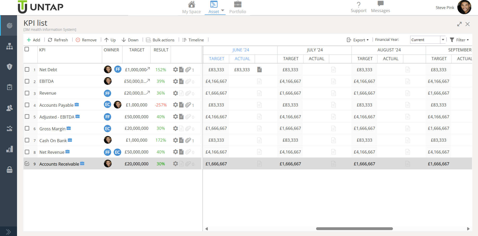Expand sidebar with double chevron

[9, 232]
